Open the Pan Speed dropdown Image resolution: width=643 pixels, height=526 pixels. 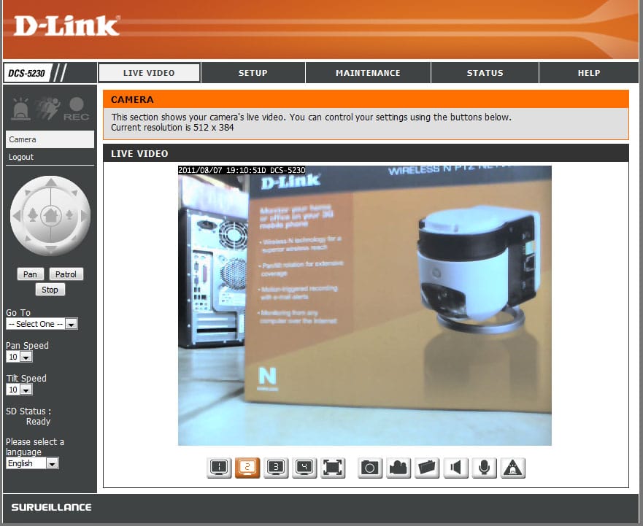point(19,357)
